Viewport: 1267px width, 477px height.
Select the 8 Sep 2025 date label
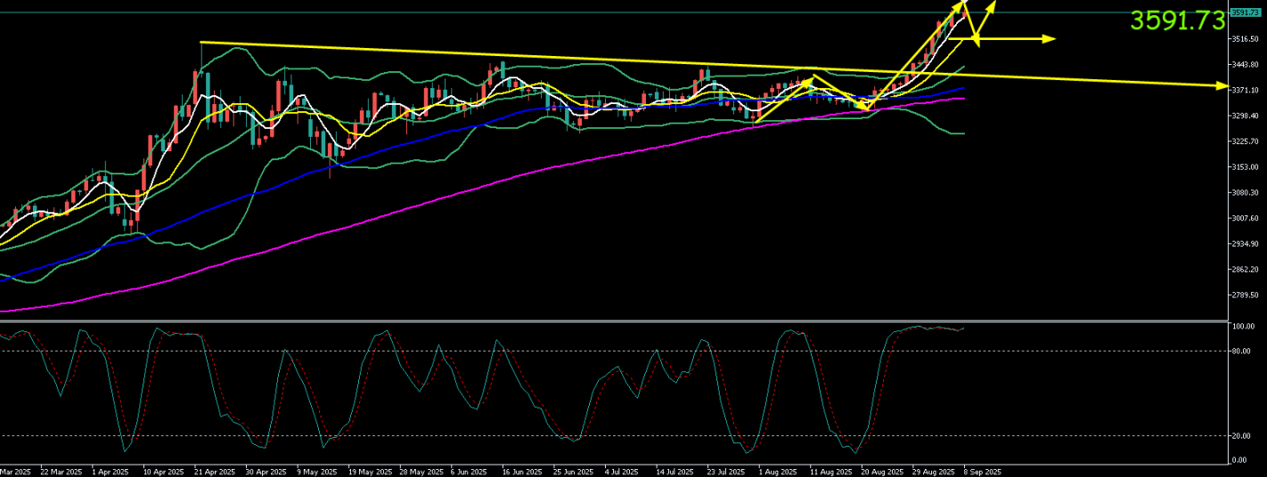click(x=983, y=472)
